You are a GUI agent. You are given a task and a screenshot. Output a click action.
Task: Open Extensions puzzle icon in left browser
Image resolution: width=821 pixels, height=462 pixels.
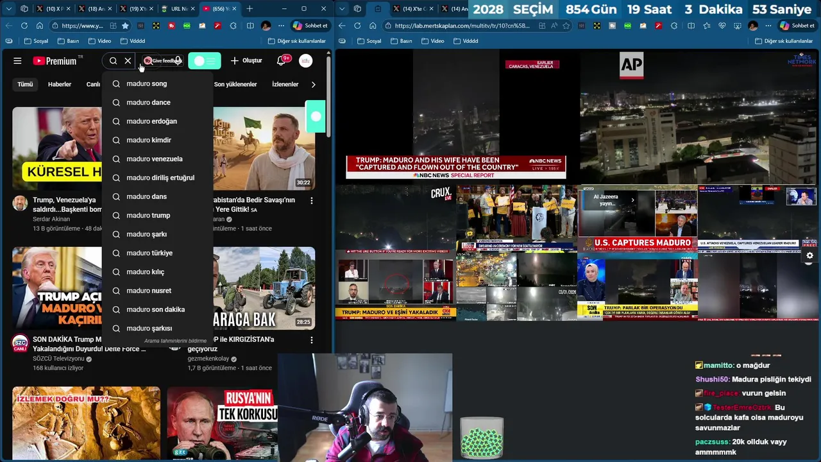(x=232, y=26)
